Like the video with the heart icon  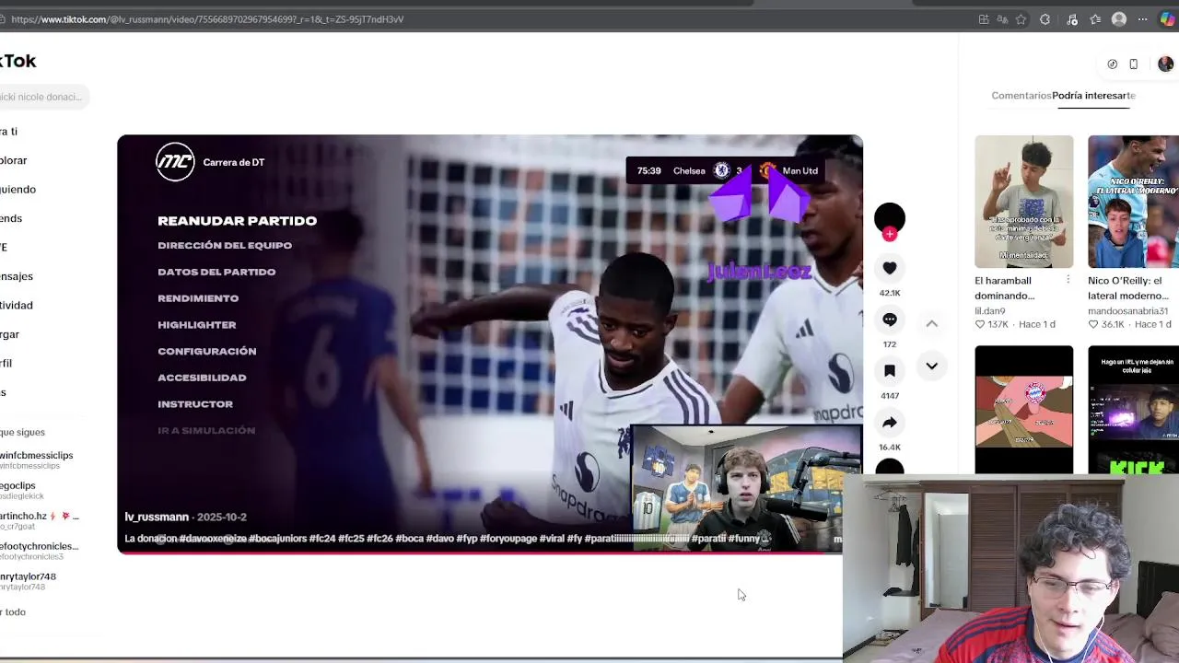coord(890,268)
